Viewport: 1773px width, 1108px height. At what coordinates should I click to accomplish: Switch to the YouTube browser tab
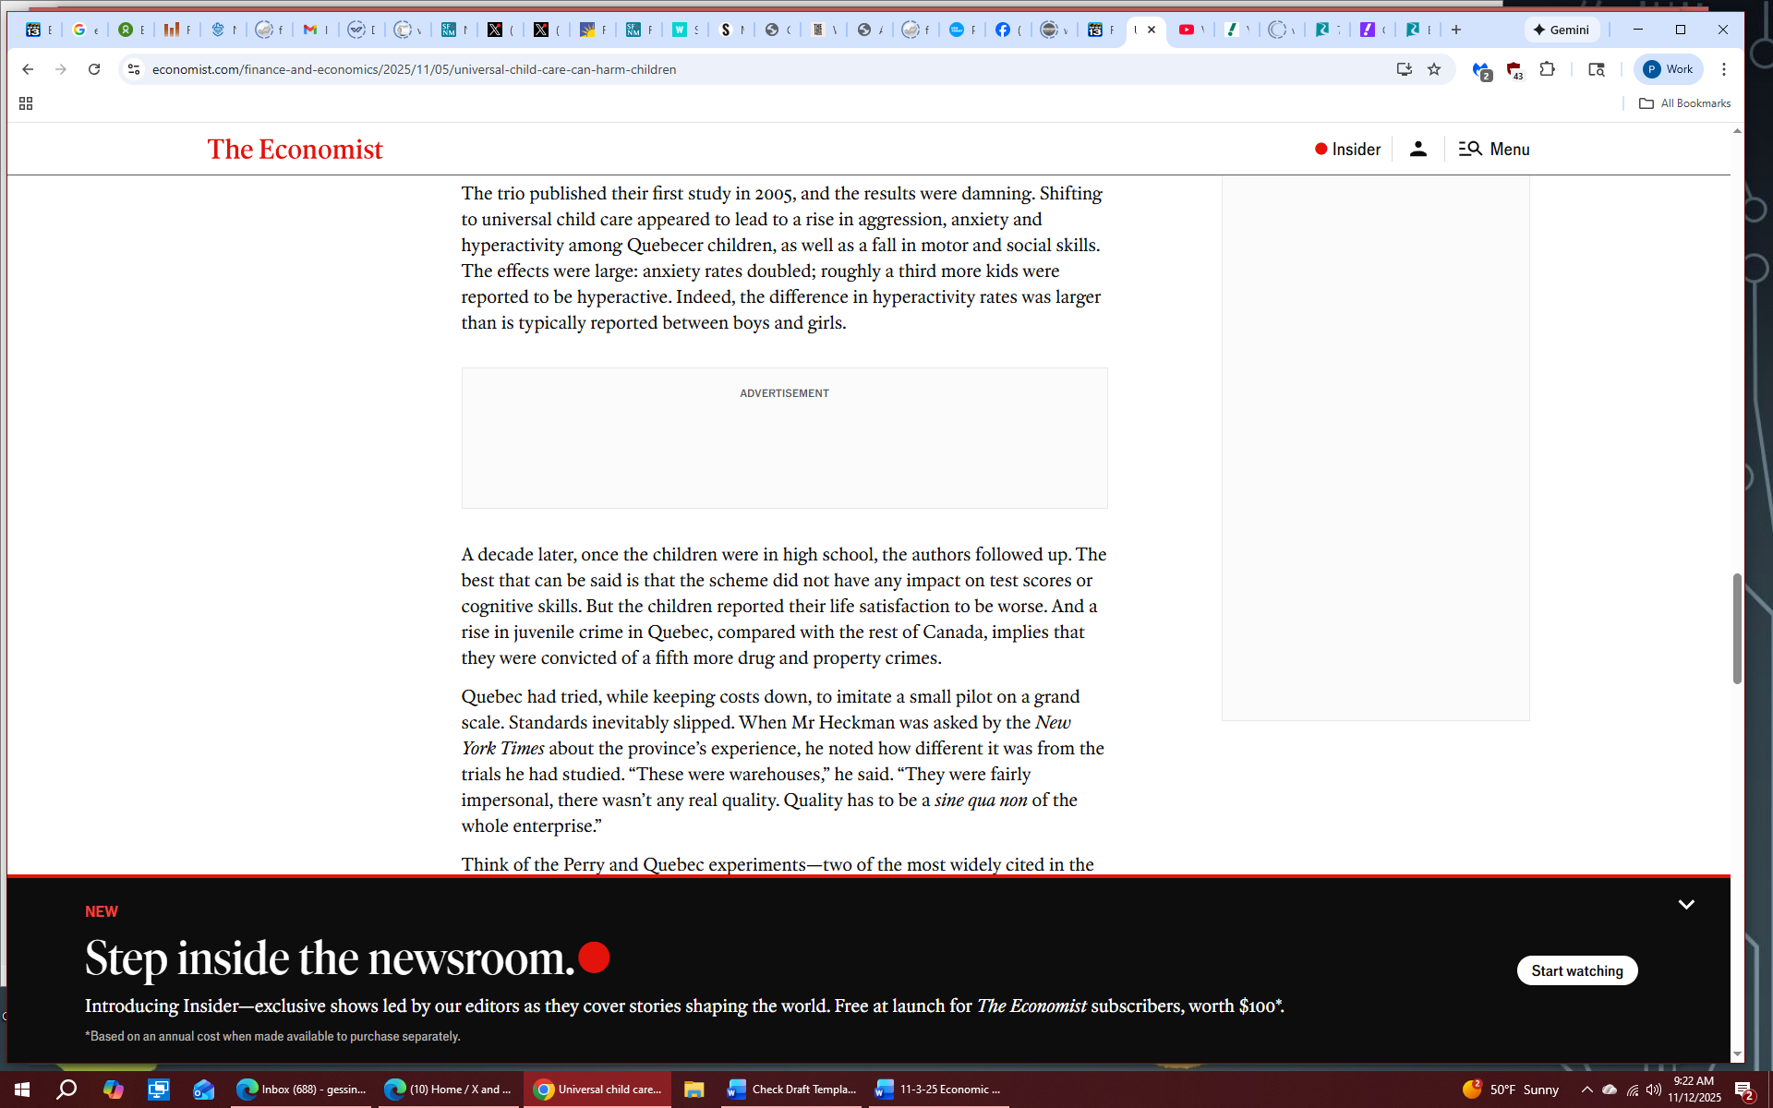click(x=1187, y=30)
